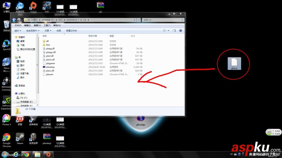Open the 帮助(H) menu
This screenshot has height=158, width=282.
click(x=57, y=25)
